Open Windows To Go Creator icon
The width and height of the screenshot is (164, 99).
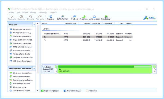(11, 54)
